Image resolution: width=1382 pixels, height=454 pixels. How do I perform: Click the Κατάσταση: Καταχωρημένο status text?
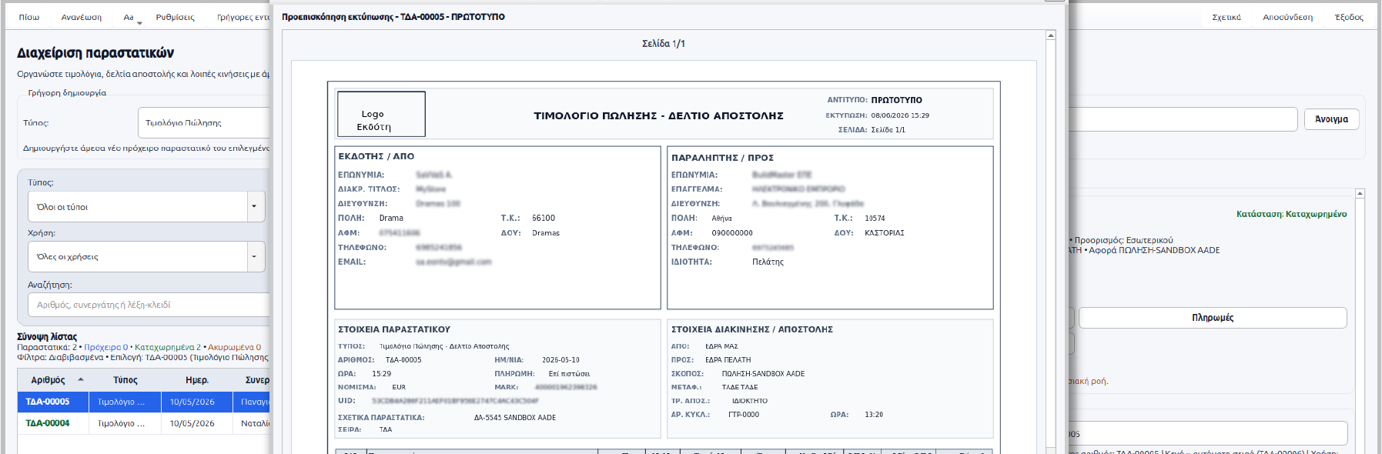(1291, 214)
